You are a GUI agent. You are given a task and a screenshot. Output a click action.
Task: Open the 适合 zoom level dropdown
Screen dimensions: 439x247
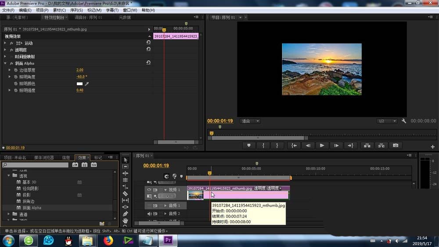(x=251, y=121)
